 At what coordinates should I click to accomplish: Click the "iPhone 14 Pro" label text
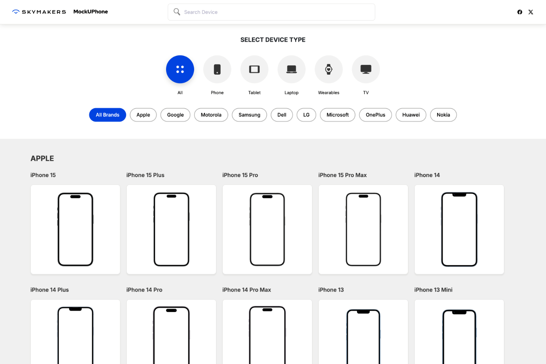[144, 290]
